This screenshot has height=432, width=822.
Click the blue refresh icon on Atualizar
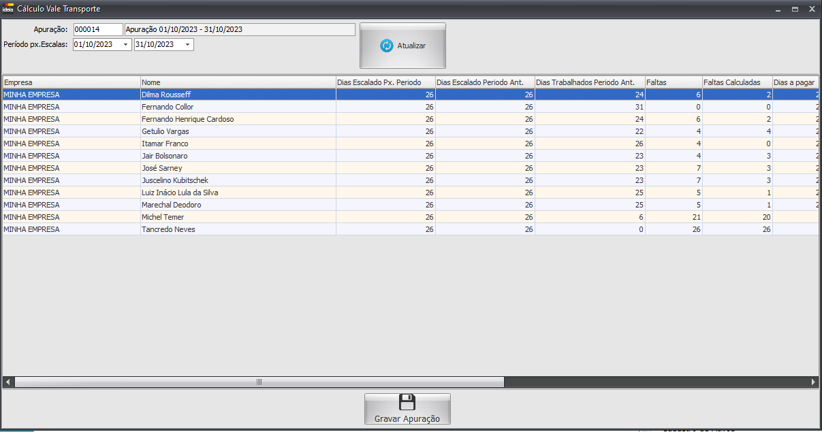point(386,46)
